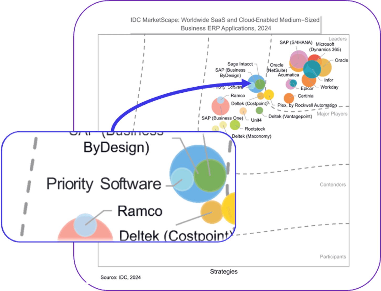Click the 'Rootstock' label

255,129
